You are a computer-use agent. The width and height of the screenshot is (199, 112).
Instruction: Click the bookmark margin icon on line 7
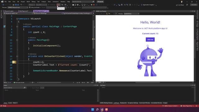[x=5, y=26]
